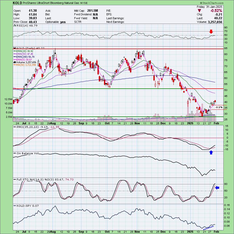This screenshot has height=234, width=234.
Task: Click the KOLD ticker symbol in the title
Action: point(17,3)
